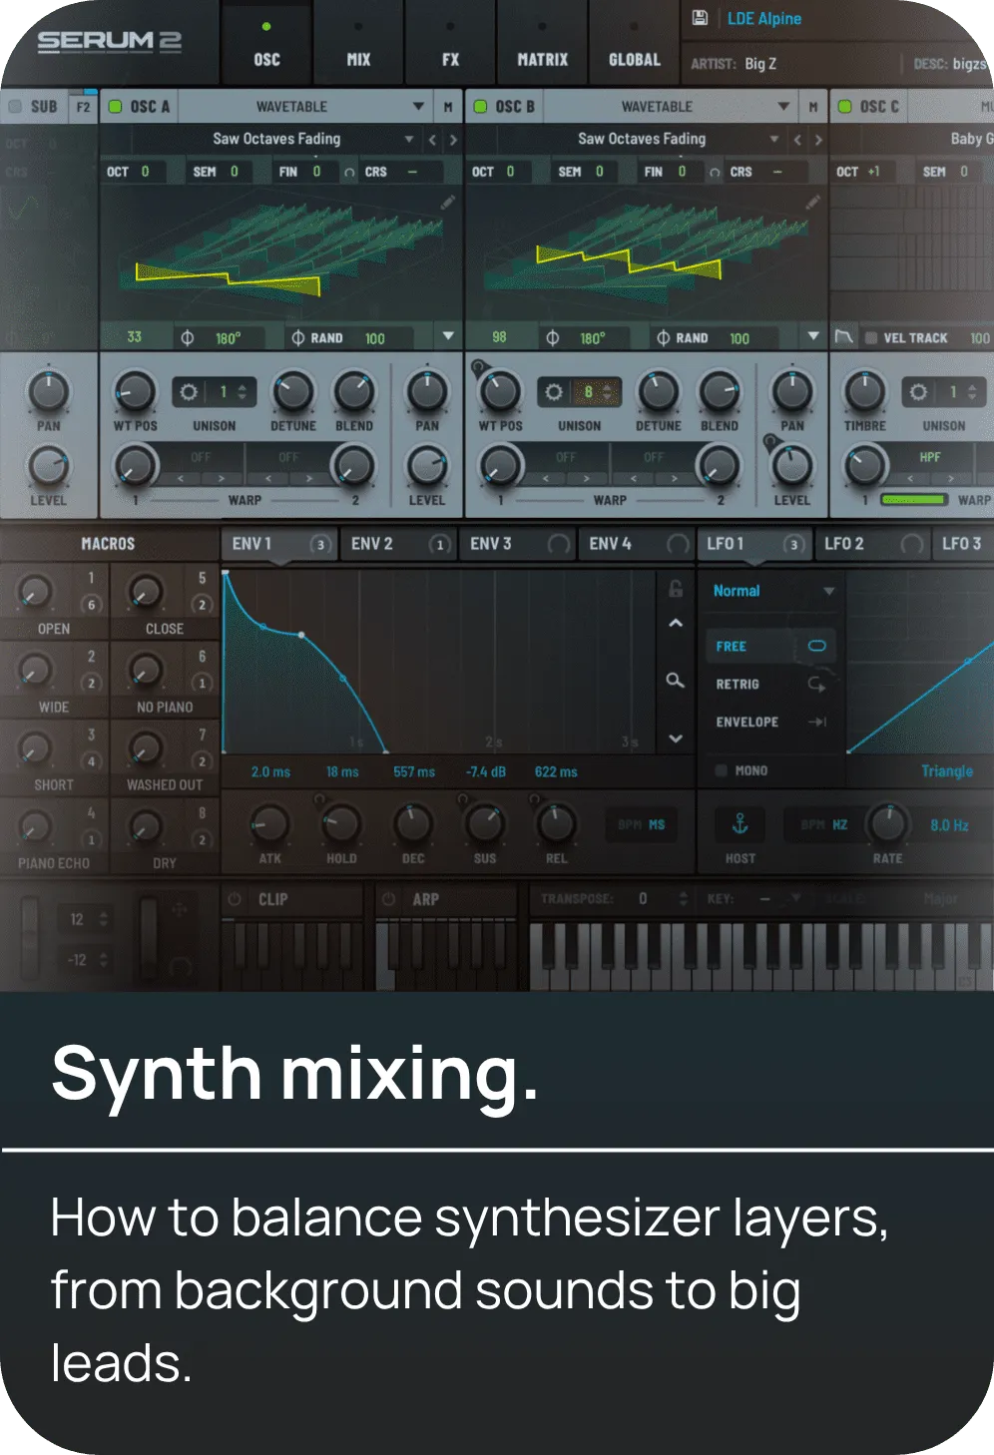This screenshot has height=1455, width=994.
Task: Click the save preset floppy disk icon
Action: [700, 18]
